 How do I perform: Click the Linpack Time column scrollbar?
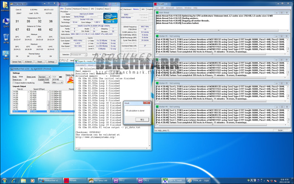coord(28,101)
